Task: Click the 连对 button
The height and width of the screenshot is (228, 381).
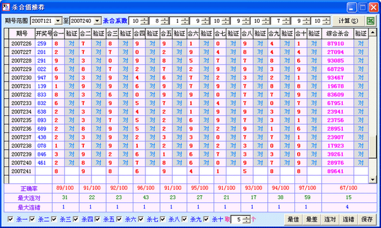Action: pyautogui.click(x=330, y=219)
